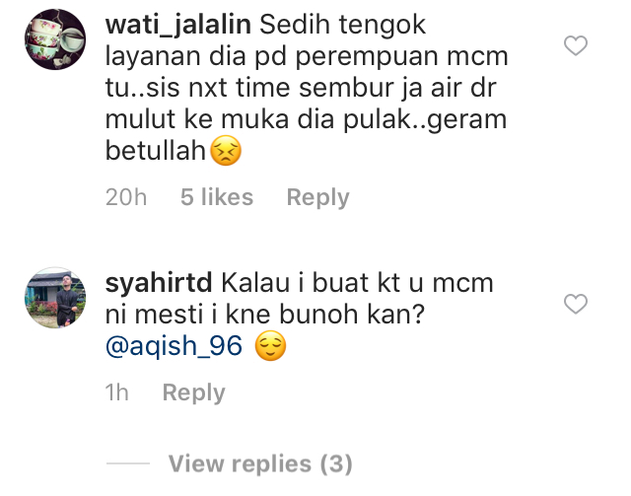Screen dimensions: 631x496
Task: Click the persevering face emoji after betullah
Action: (226, 151)
